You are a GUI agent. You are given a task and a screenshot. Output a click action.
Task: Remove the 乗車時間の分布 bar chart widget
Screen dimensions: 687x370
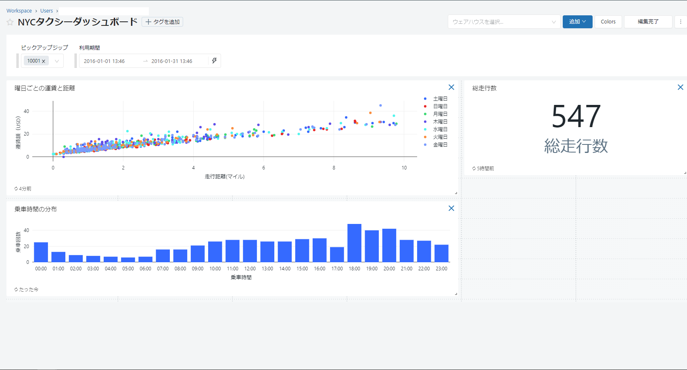451,208
